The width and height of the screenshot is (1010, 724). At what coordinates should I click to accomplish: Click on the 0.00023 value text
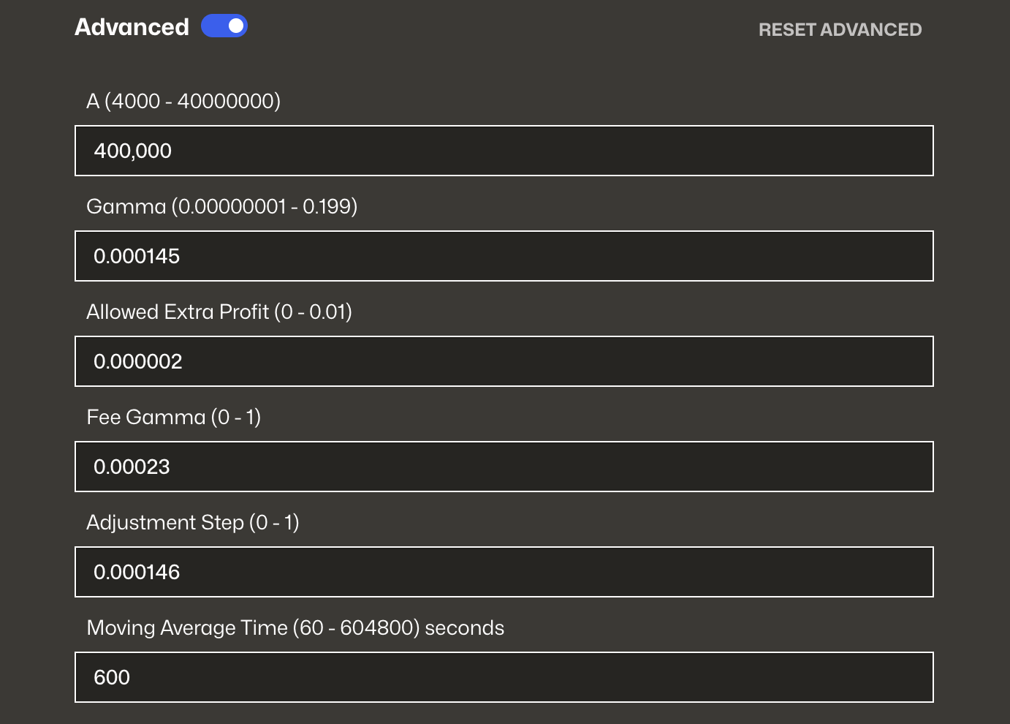point(132,467)
